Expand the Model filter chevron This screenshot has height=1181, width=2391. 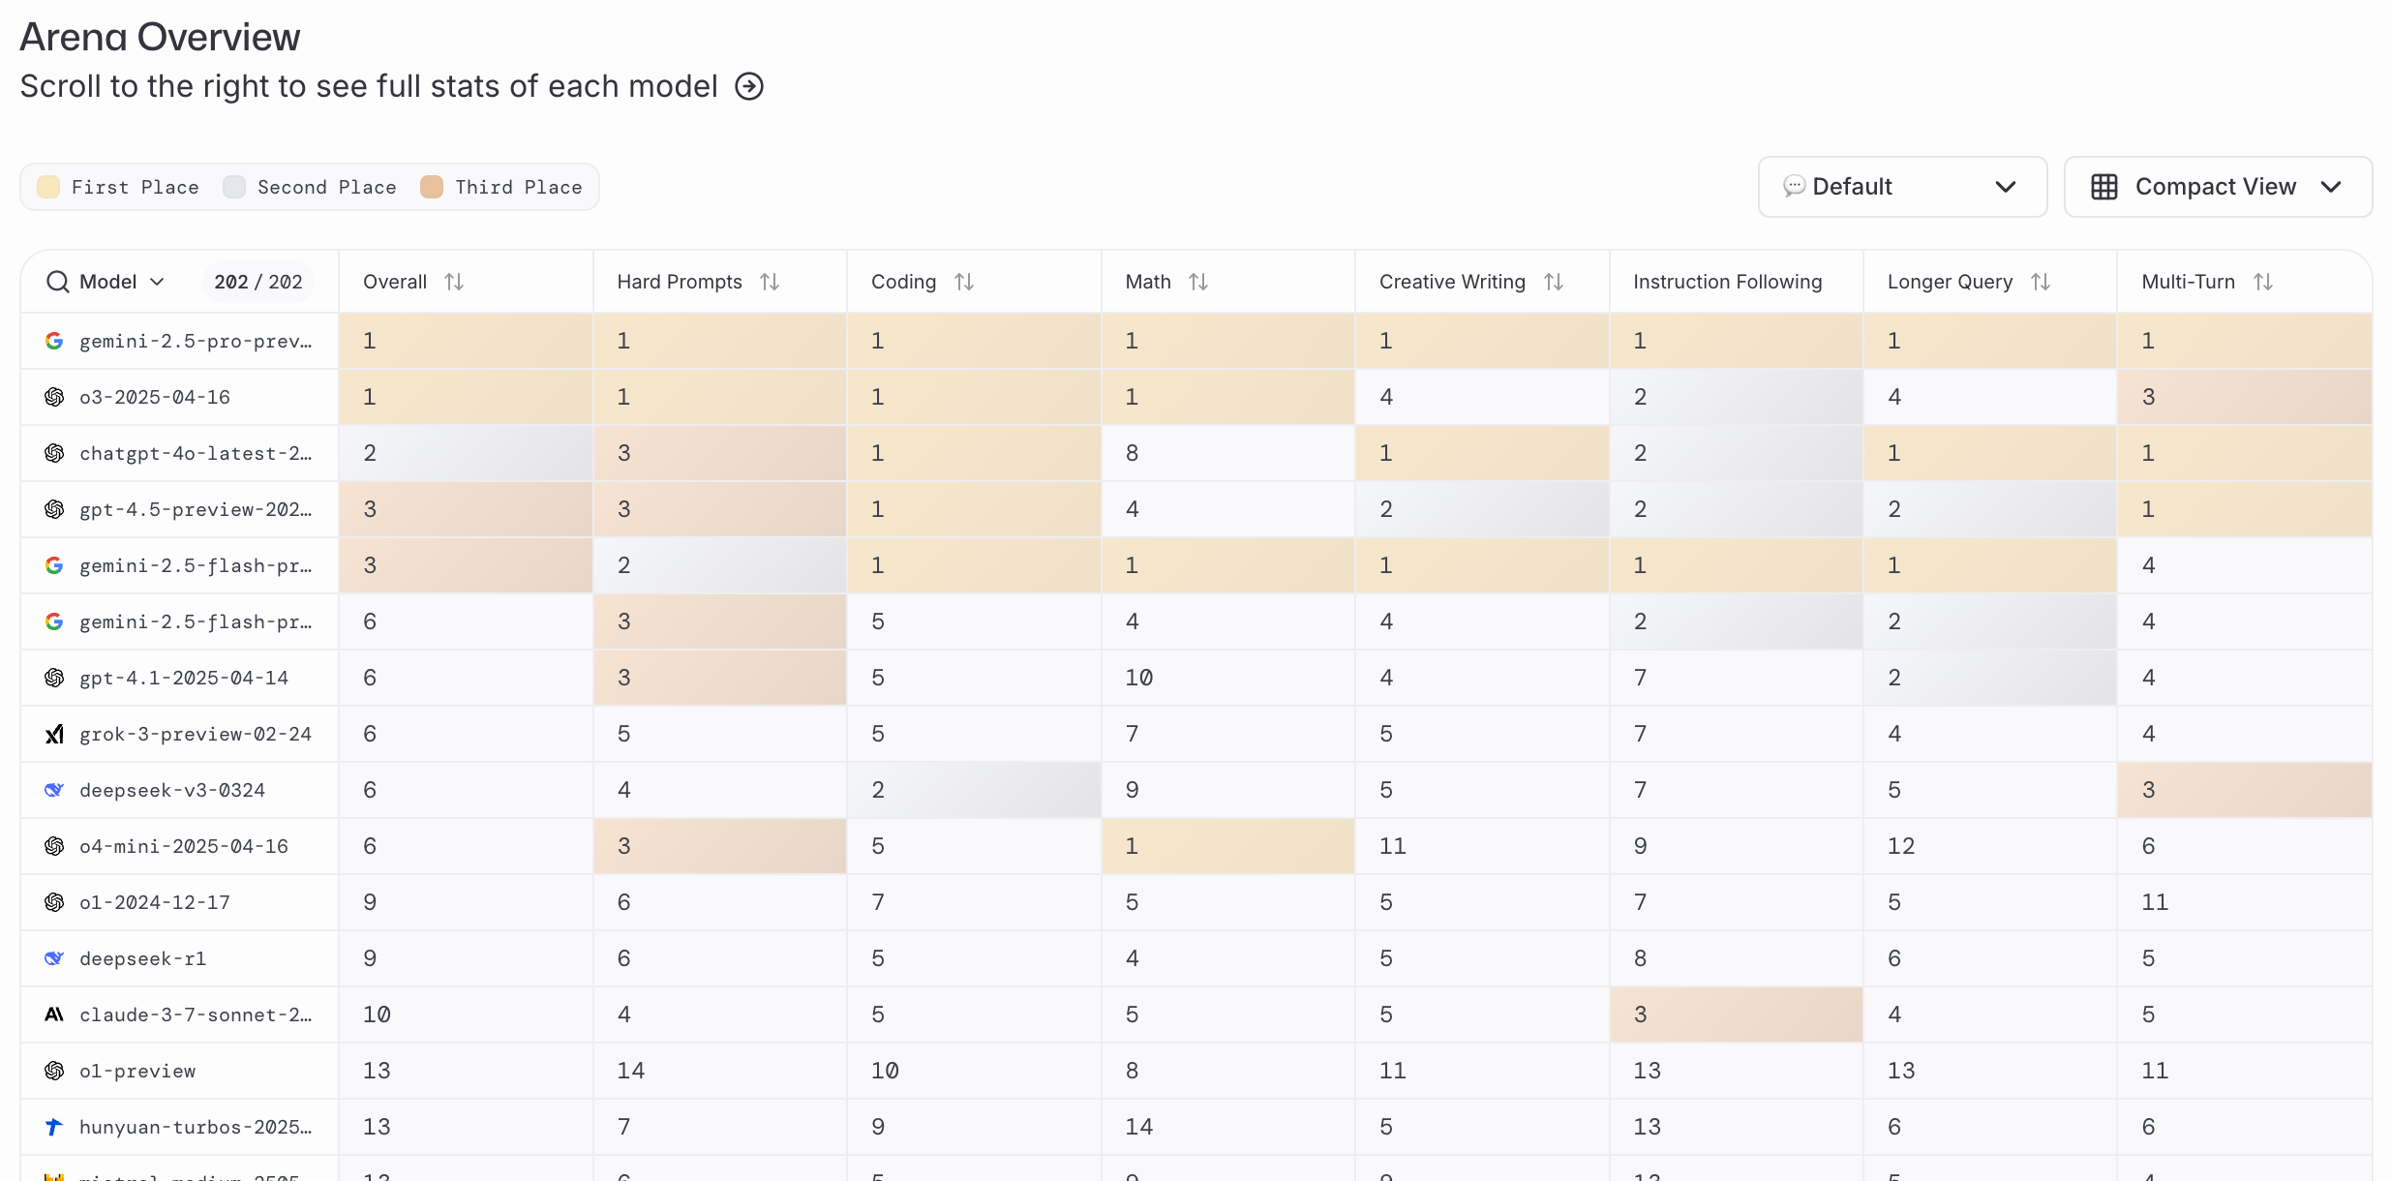[157, 282]
